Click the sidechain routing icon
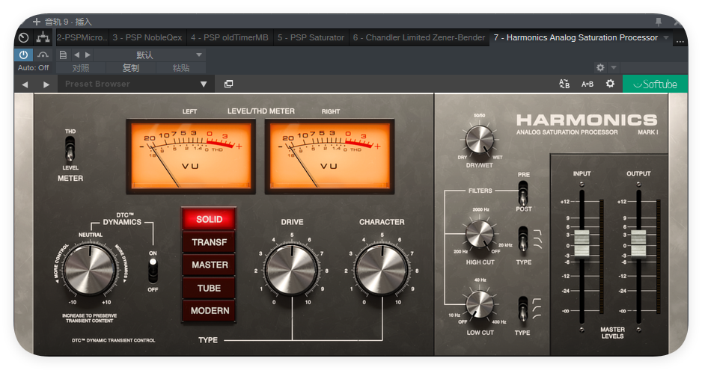Screen dimensions: 702x370 [x=43, y=37]
